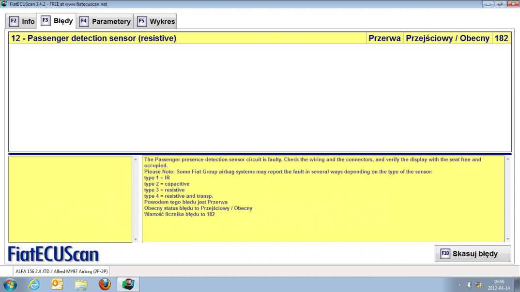Click the network icon in system tray

click(478, 285)
